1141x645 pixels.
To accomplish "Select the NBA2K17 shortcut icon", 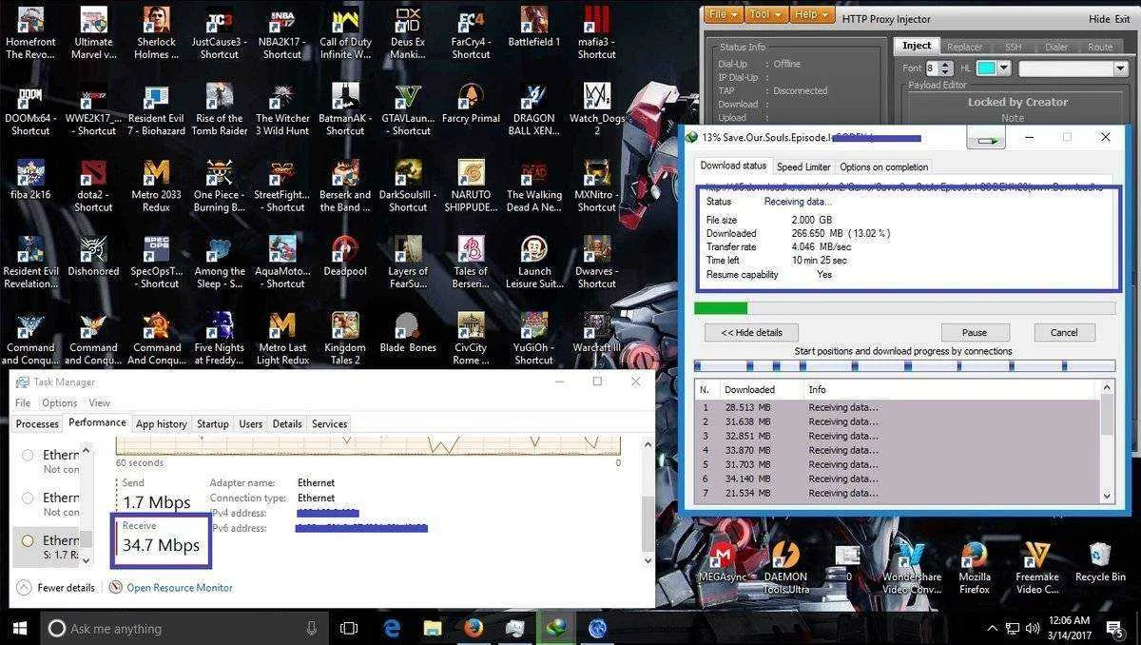I will tap(282, 33).
